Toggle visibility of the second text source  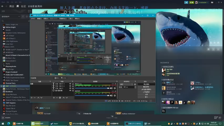pos(70,86)
